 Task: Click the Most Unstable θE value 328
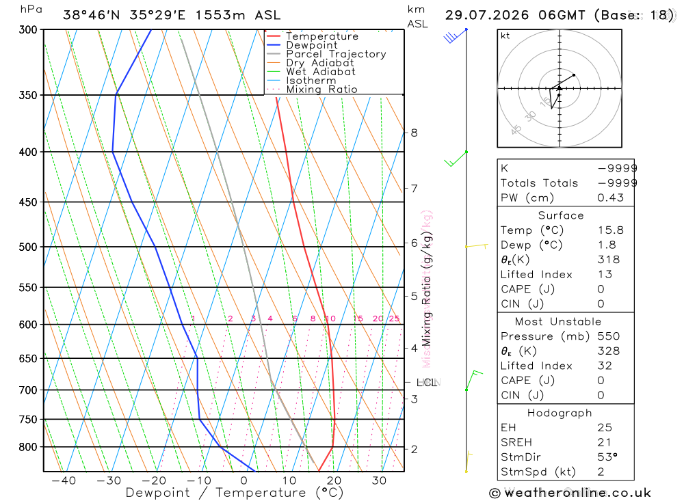coord(608,351)
